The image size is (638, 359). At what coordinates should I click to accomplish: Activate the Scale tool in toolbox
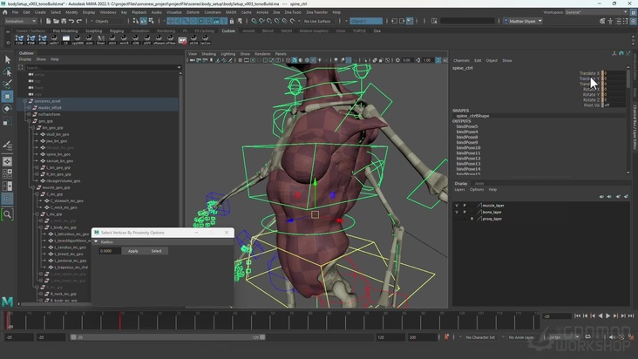tap(7, 121)
